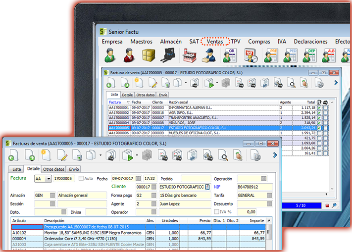Click the delivery worker with package icon
The image size is (352, 252).
(209, 55)
